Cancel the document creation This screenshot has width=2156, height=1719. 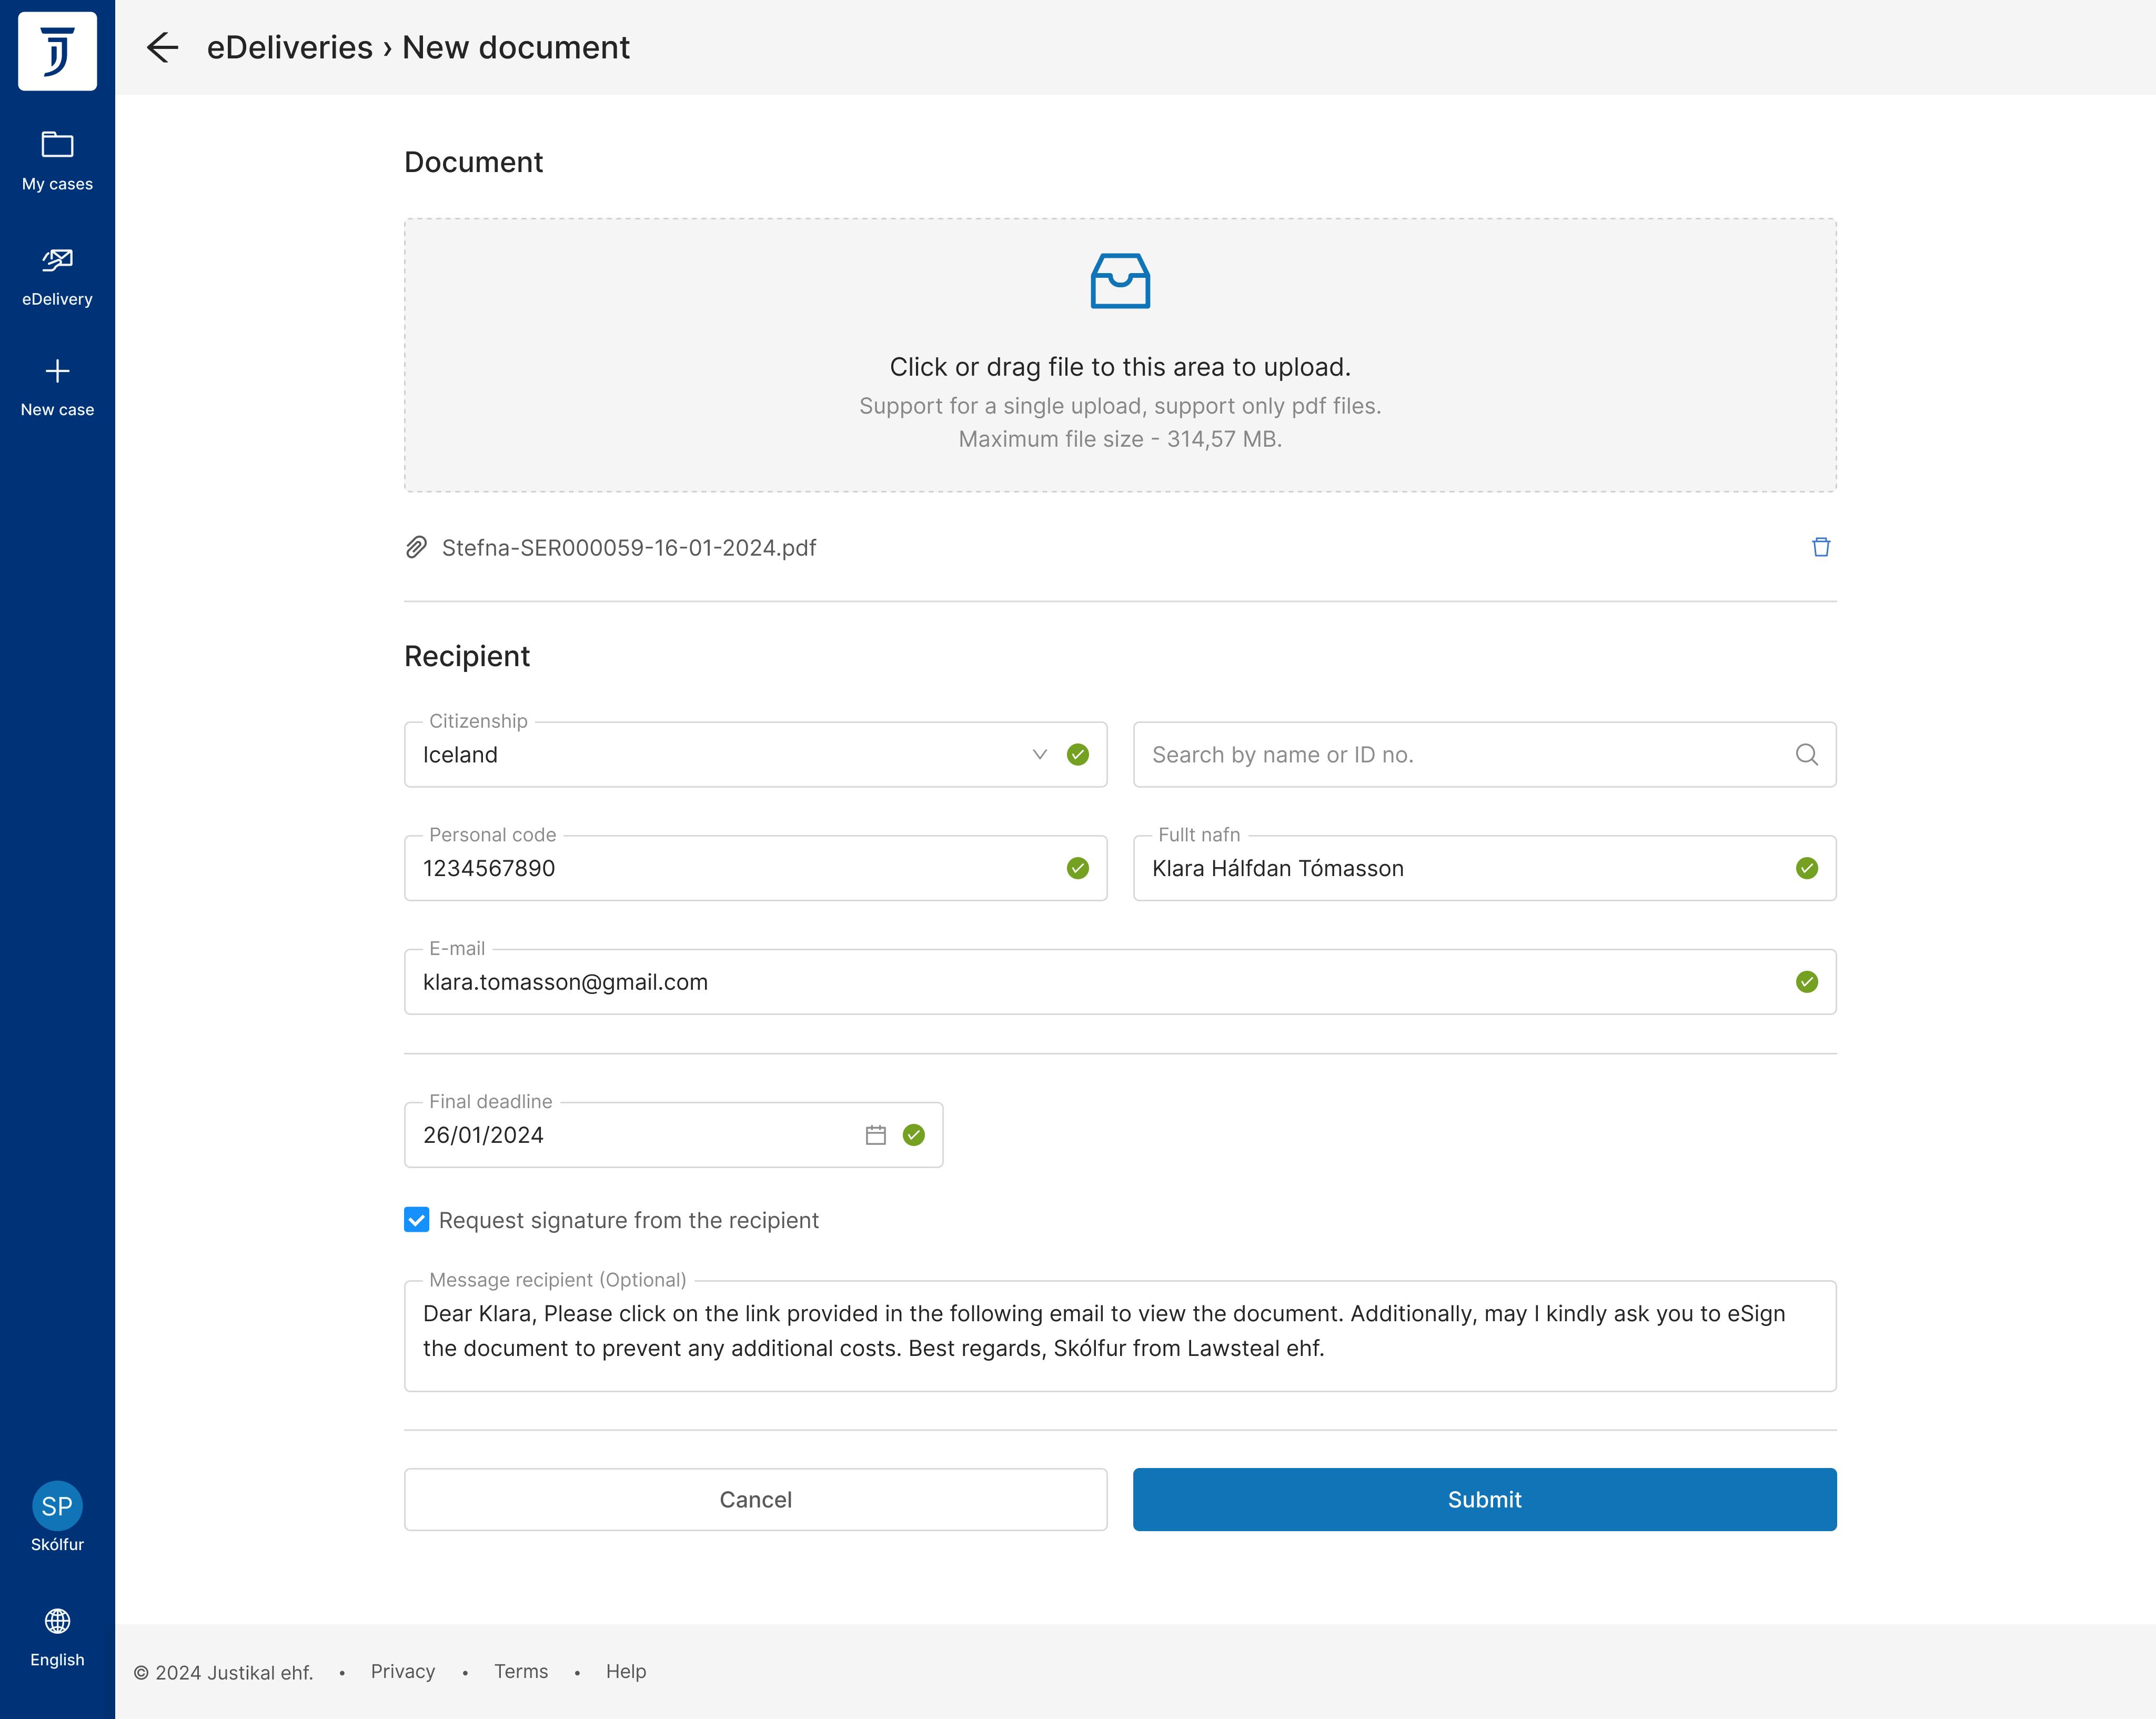(x=755, y=1500)
